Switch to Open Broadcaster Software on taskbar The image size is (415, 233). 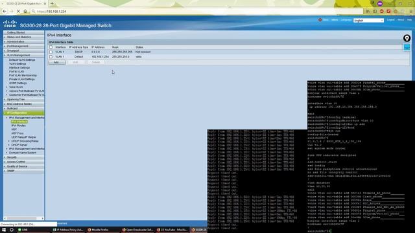coord(137,230)
